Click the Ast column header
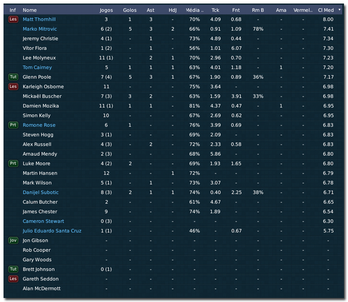The width and height of the screenshot is (348, 302). pos(151,10)
